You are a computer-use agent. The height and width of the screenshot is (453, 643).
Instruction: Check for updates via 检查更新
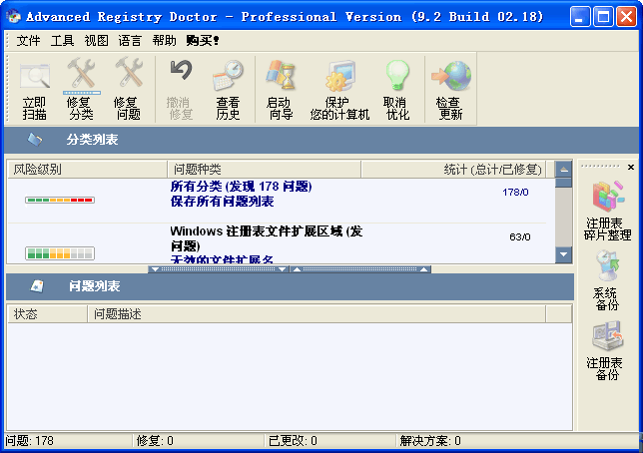(450, 88)
